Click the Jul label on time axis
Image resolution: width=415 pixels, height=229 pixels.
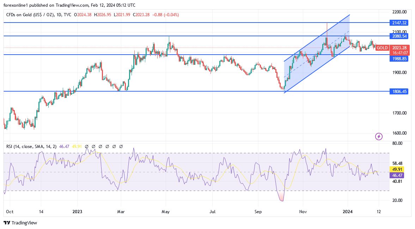pos(213,211)
